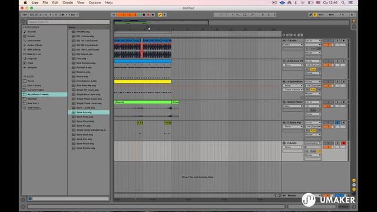Open the Track Volume automation dropdown on 3 Spire Bass
The width and height of the screenshot is (377, 212).
[x=293, y=90]
